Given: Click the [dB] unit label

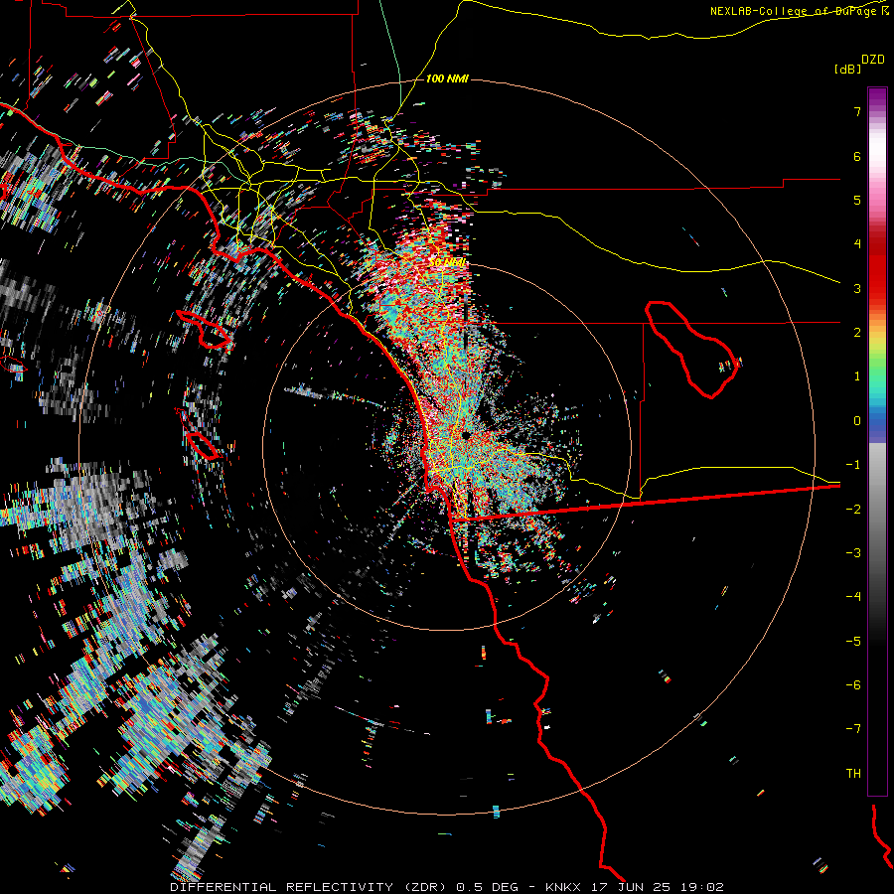Looking at the screenshot, I should pos(847,69).
